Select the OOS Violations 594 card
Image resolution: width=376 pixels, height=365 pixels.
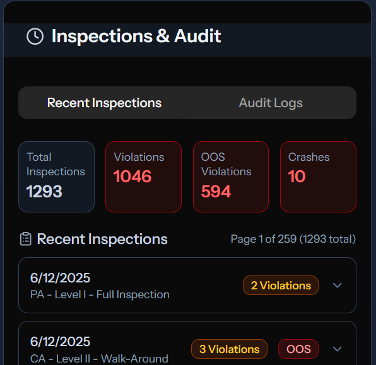(x=231, y=177)
